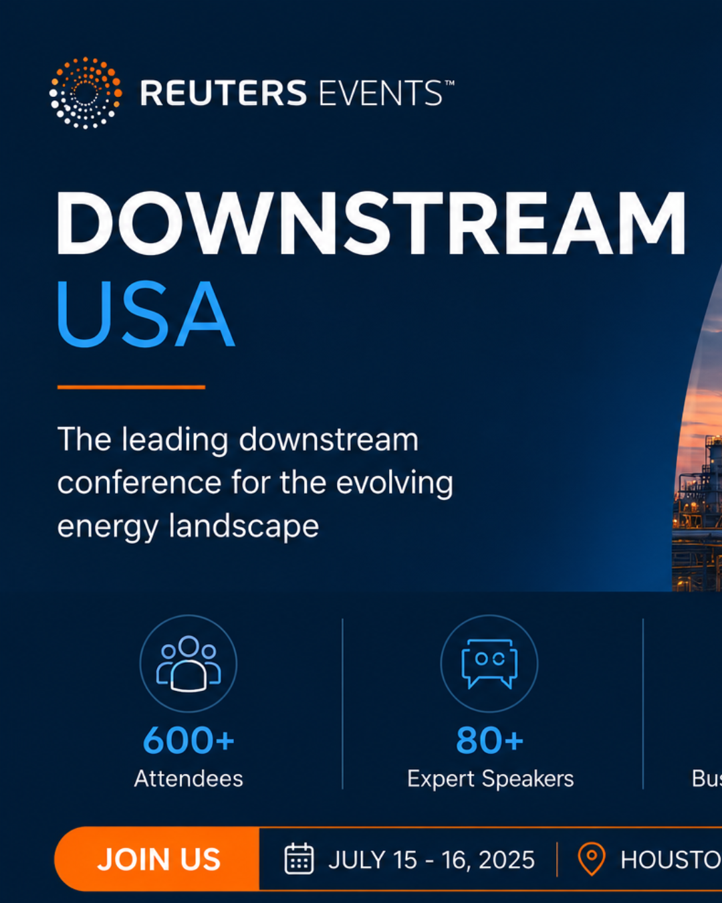Click the Reuters dotted circle logo
722x903 pixels.
click(x=86, y=93)
